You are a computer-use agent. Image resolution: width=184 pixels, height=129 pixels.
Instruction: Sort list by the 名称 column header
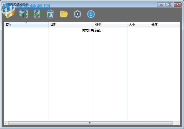[x=26, y=25]
